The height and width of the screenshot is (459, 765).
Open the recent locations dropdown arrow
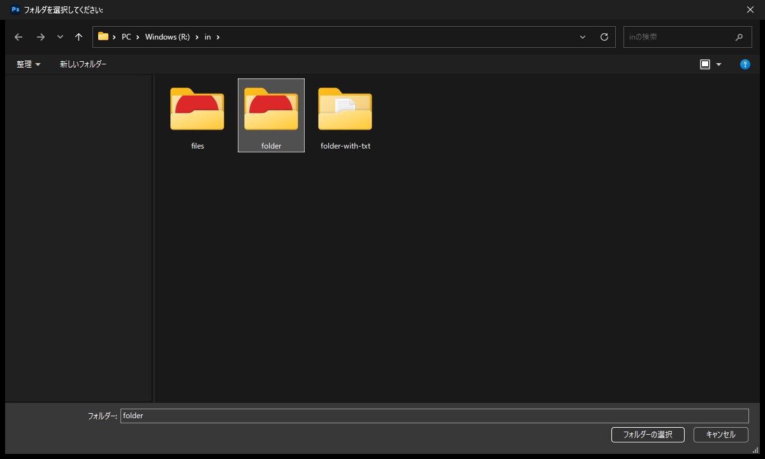(60, 37)
